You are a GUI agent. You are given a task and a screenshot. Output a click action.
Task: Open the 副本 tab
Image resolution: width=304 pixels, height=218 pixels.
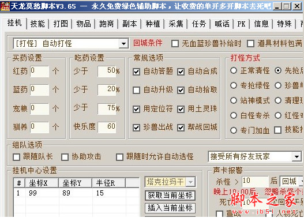click(130, 24)
